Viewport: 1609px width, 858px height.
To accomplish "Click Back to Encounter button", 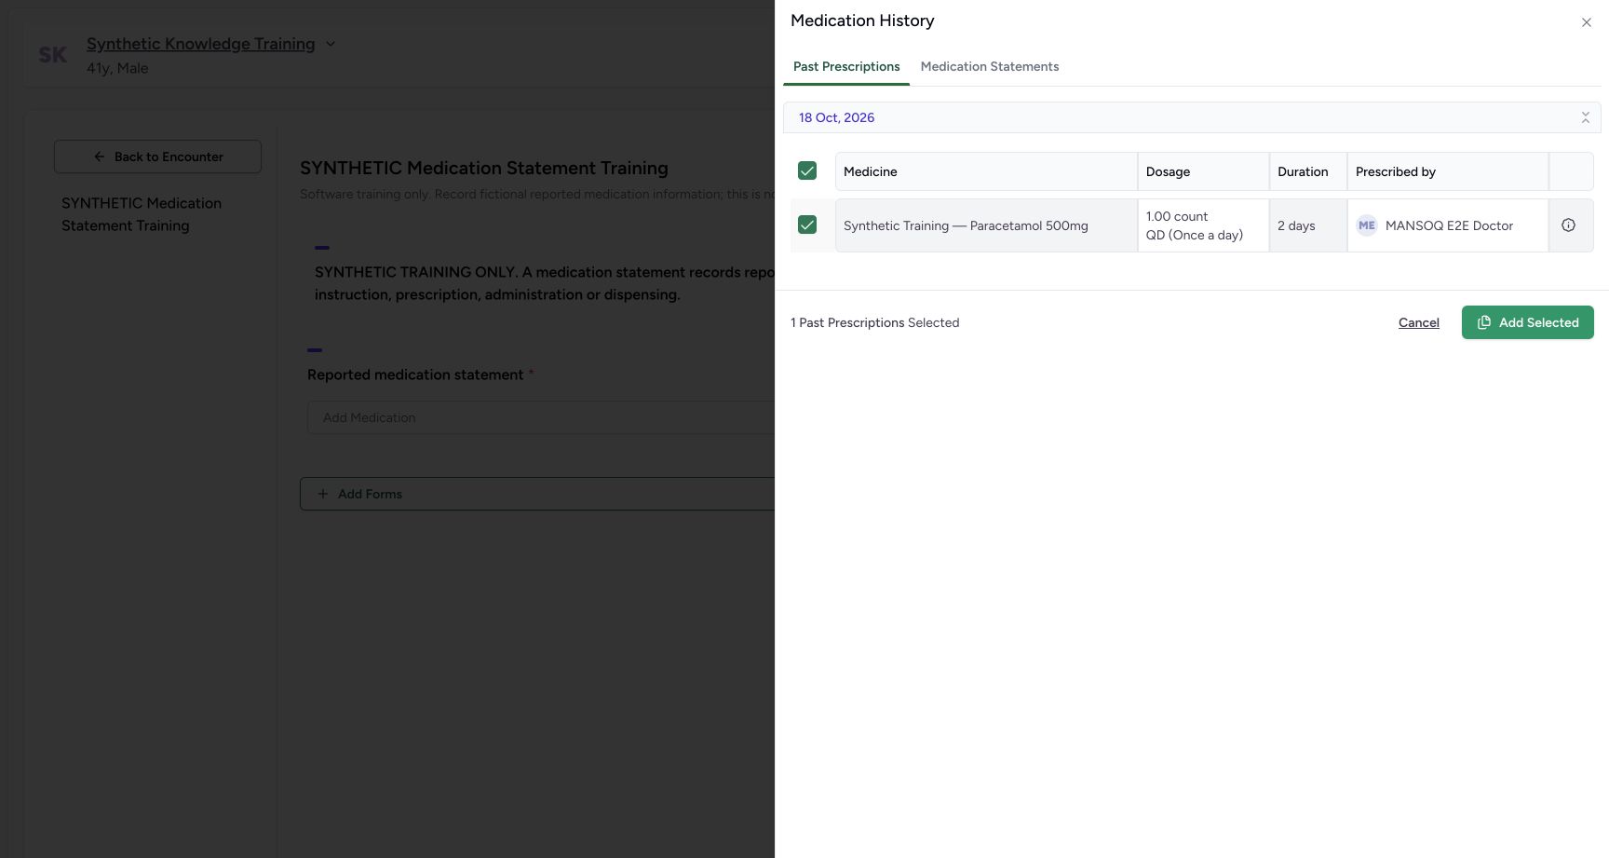I will click(157, 157).
